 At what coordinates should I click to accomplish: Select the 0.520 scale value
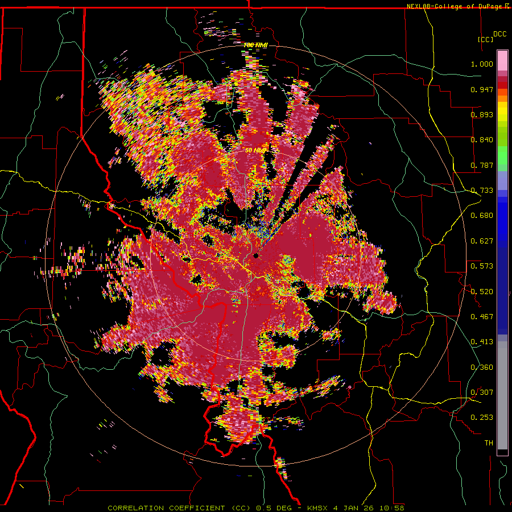coord(482,291)
